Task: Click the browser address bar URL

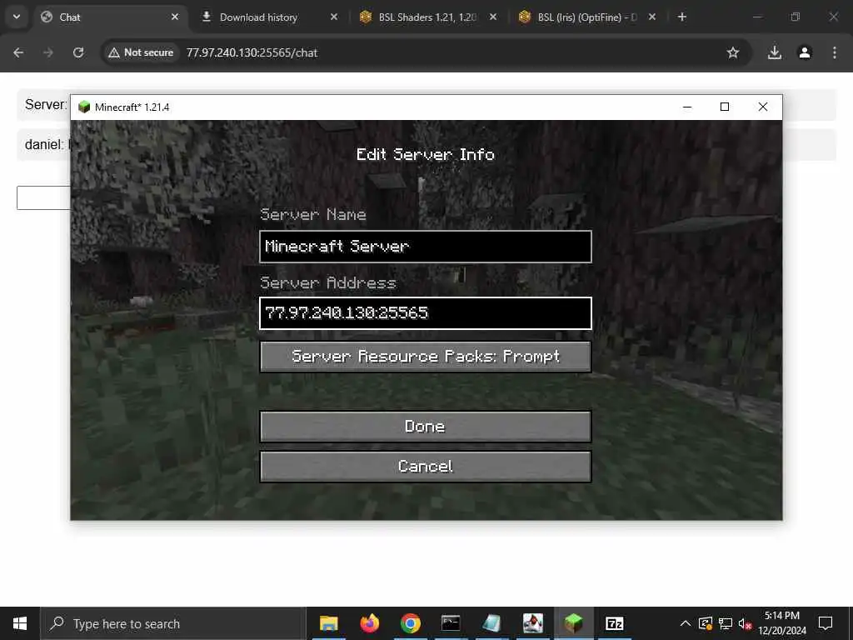Action: pyautogui.click(x=252, y=52)
